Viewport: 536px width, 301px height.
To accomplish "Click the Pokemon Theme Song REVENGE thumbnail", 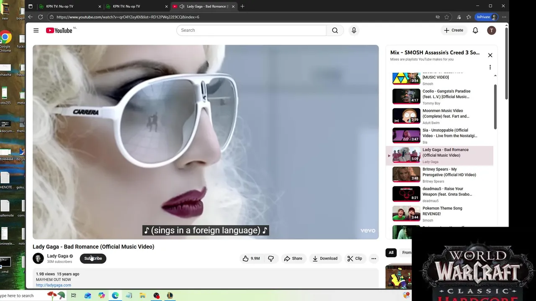I will coord(406,213).
